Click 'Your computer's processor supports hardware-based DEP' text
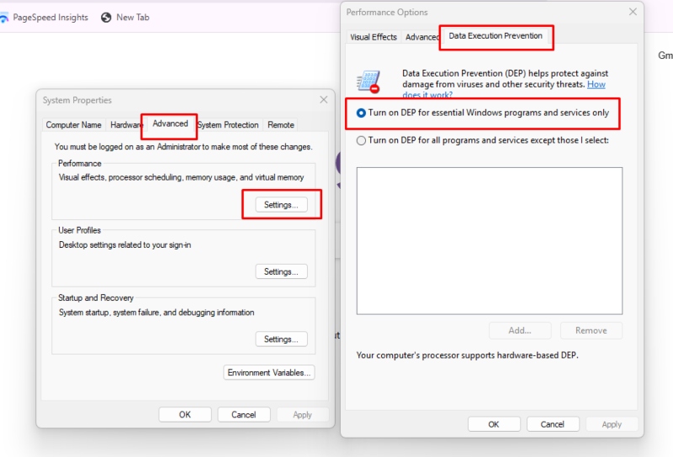The image size is (673, 457). 467,355
